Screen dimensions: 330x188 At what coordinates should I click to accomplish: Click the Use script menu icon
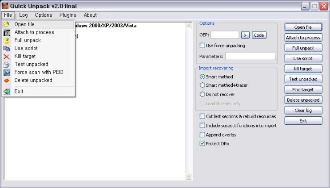pyautogui.click(x=7, y=48)
